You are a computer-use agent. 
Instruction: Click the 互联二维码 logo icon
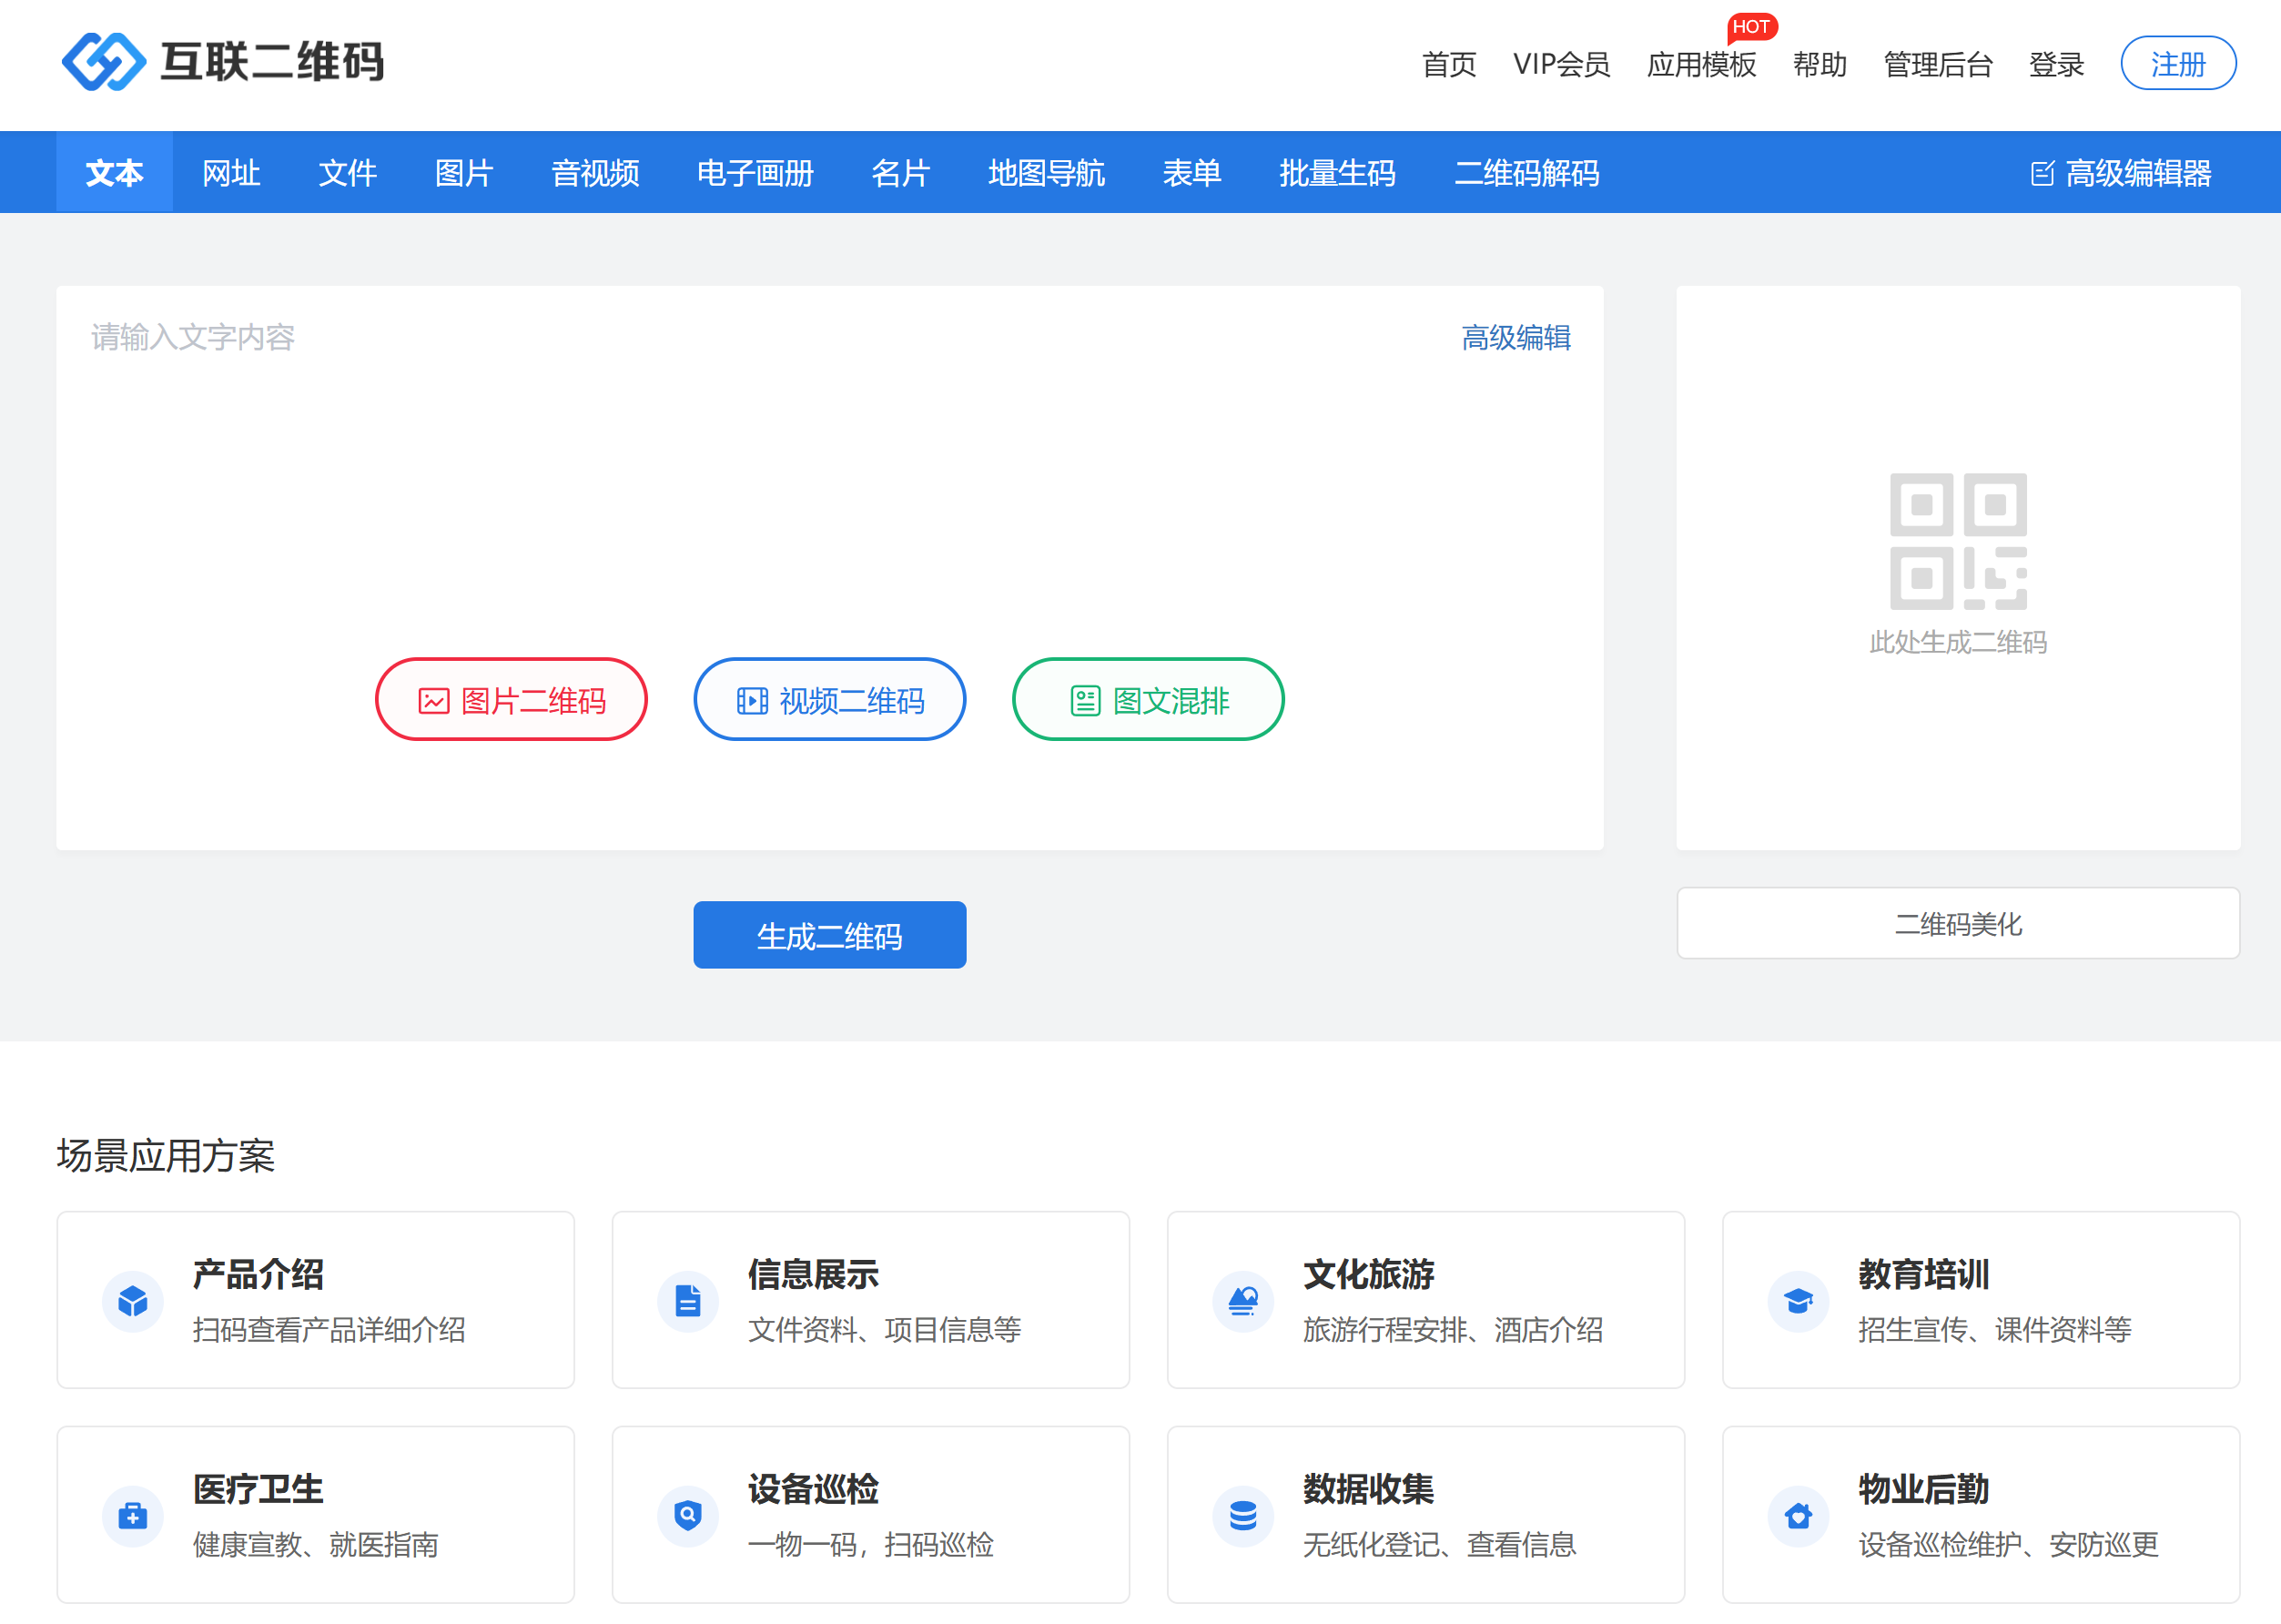click(x=104, y=62)
